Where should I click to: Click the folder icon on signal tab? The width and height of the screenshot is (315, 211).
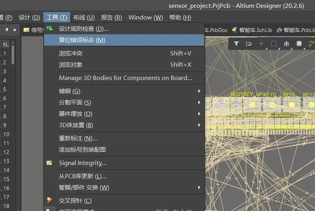coord(26,30)
